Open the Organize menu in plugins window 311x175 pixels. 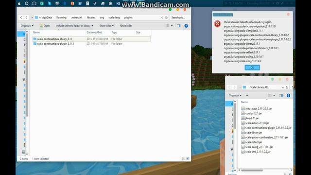[27, 26]
